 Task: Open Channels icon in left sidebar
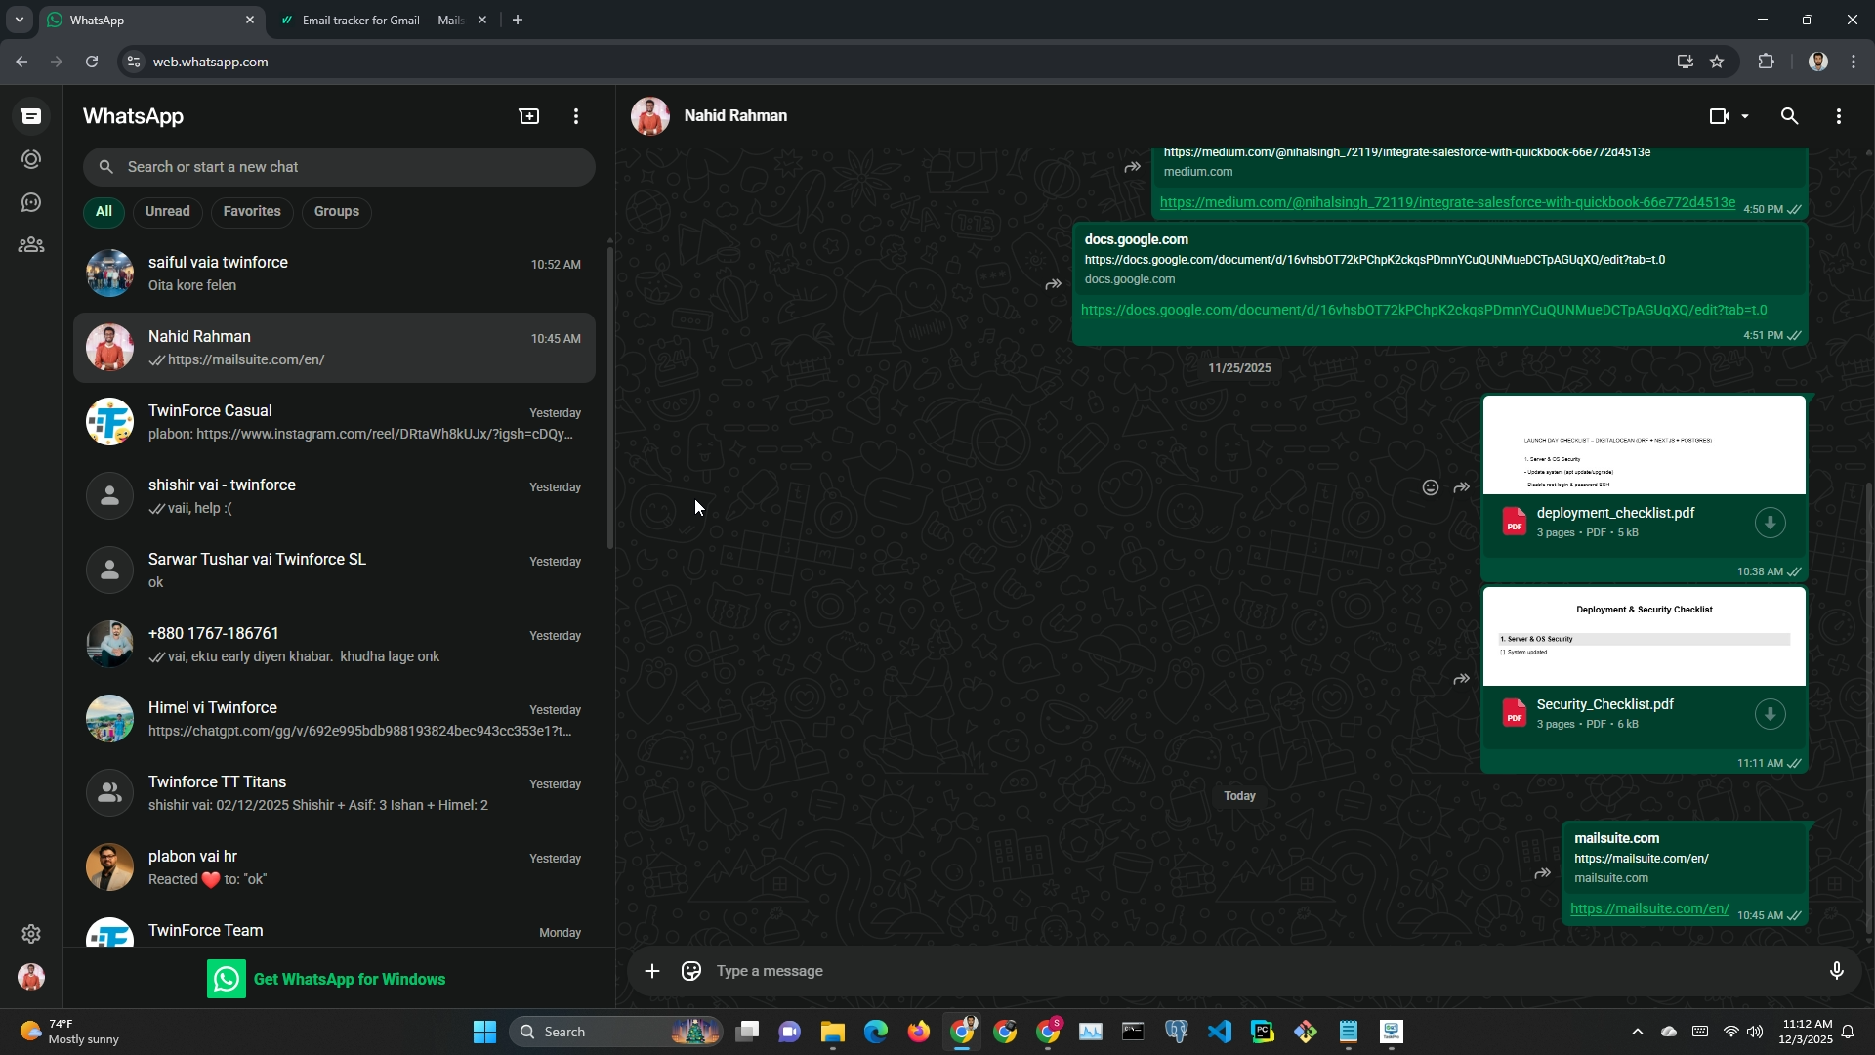coord(31,202)
